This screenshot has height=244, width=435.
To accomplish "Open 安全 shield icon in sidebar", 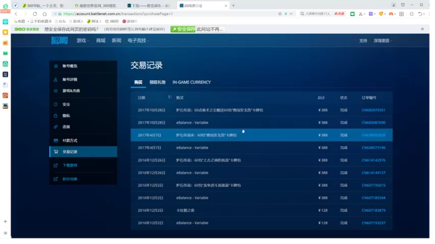I will coord(55,104).
